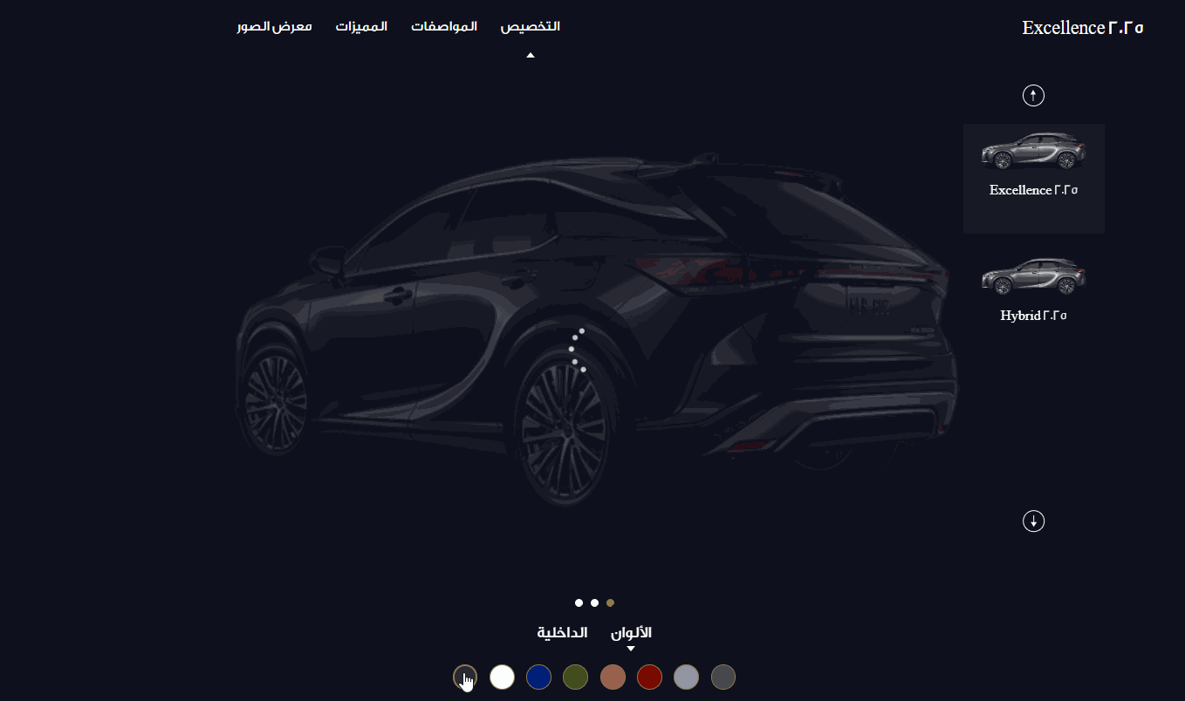Click the hotspot dots on the car's rear door
The image size is (1185, 701).
[575, 349]
